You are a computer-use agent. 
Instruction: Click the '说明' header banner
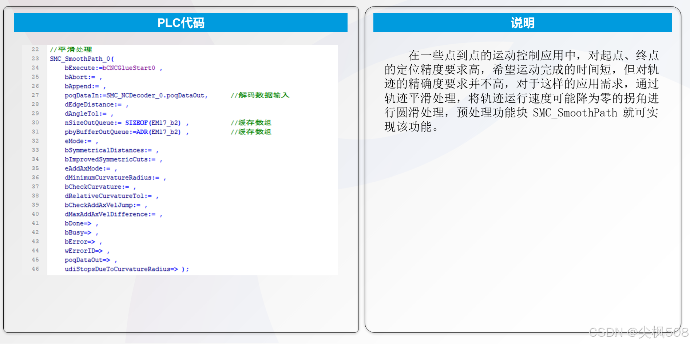pyautogui.click(x=523, y=23)
